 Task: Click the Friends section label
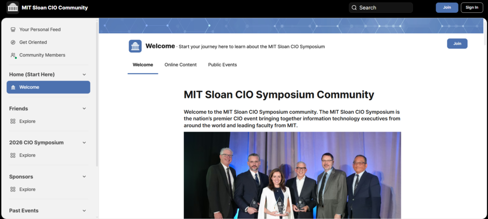tap(19, 109)
